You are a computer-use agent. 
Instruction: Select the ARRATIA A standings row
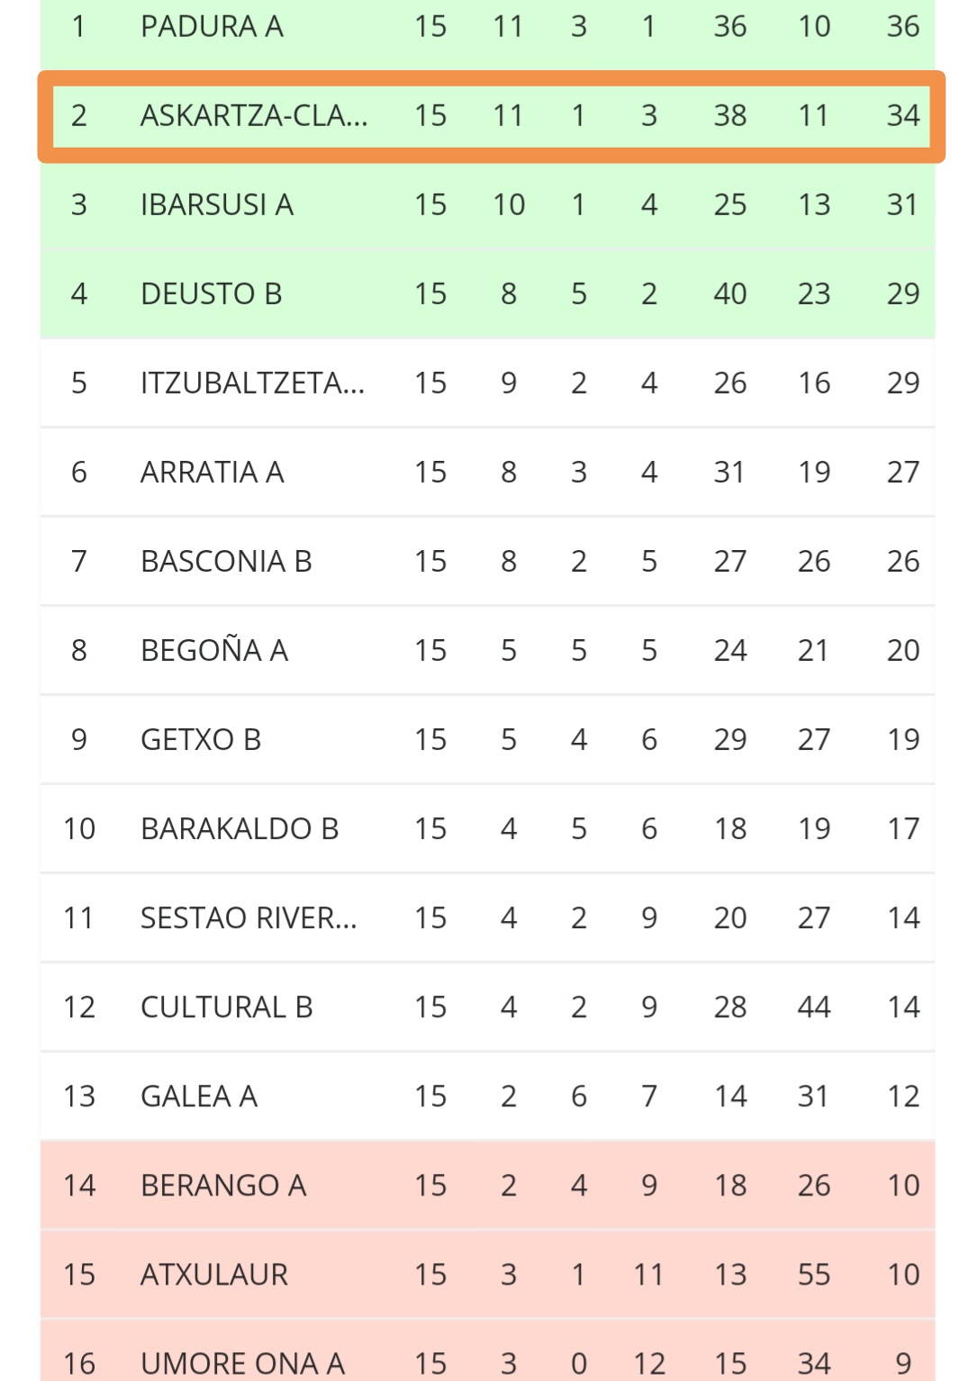487,472
